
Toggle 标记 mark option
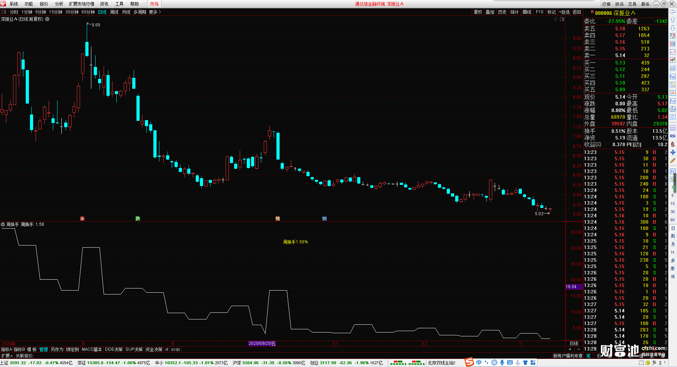551,12
